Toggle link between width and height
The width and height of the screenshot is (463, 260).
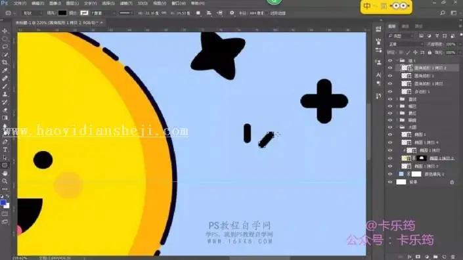tap(164, 13)
